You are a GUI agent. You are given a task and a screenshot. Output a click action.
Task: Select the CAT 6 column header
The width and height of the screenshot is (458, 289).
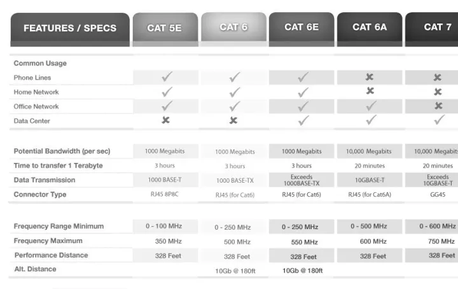coord(233,27)
